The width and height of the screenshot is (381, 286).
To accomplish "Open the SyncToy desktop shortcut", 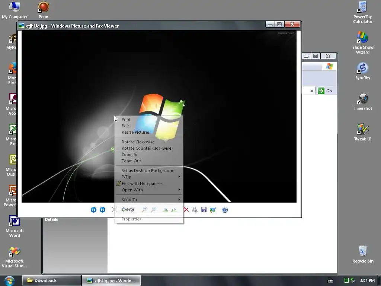I will (x=363, y=71).
